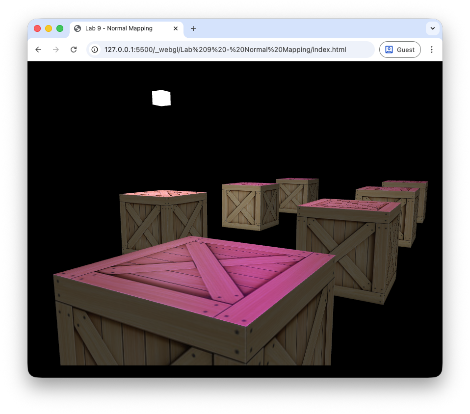470x414 pixels.
Task: Expand the tab search dropdown chevron
Action: [432, 28]
